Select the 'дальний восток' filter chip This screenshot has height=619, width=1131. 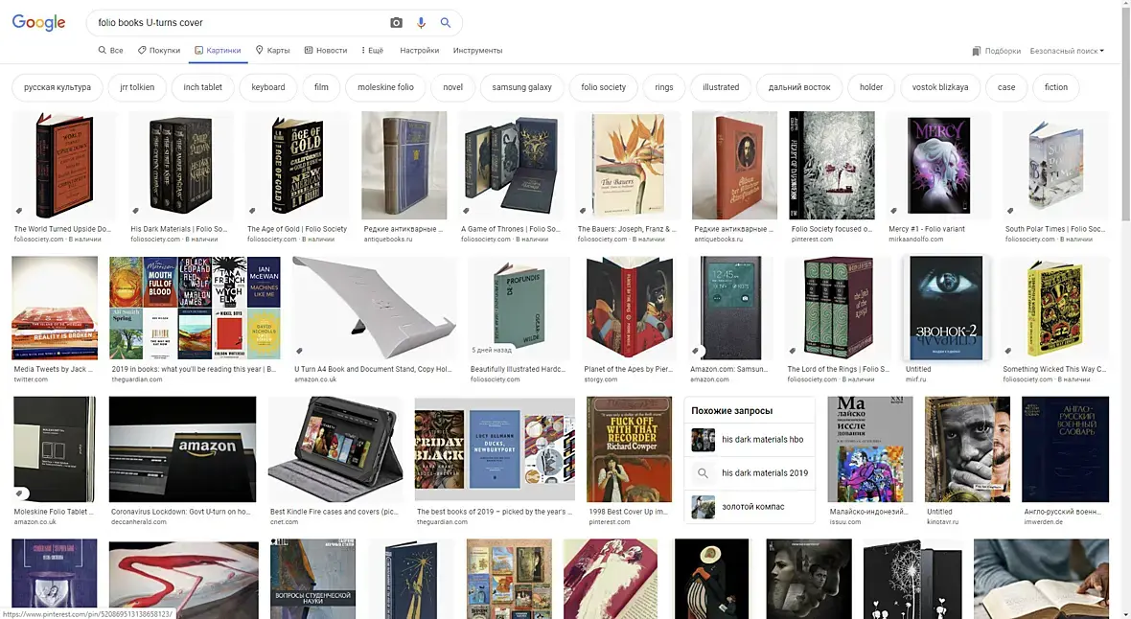coord(799,87)
